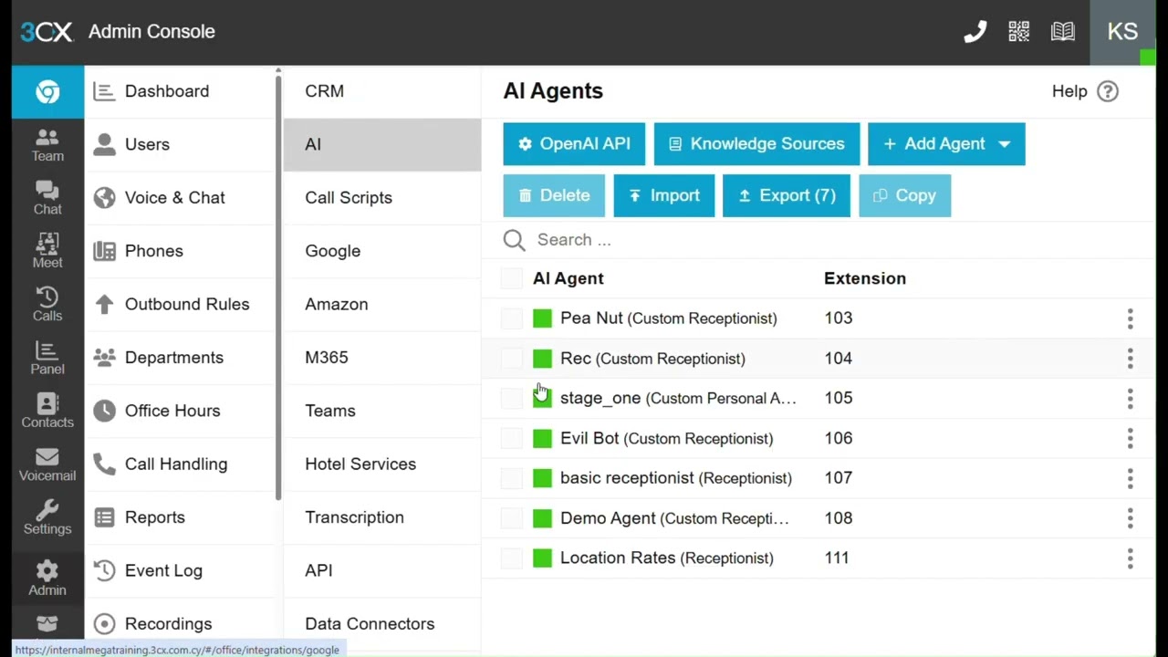This screenshot has height=657, width=1168.
Task: Click the help question mark icon
Action: [1108, 91]
